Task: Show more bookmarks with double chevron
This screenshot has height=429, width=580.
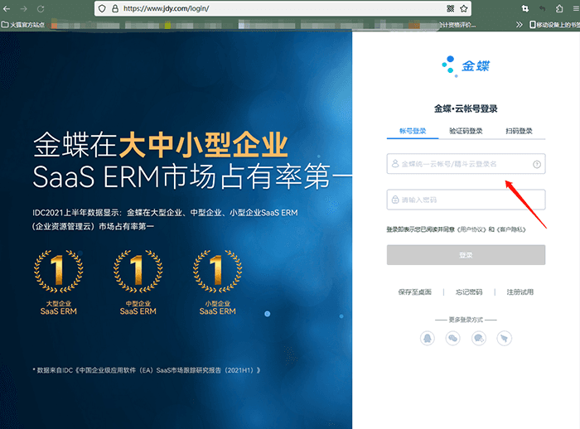Action: click(520, 25)
